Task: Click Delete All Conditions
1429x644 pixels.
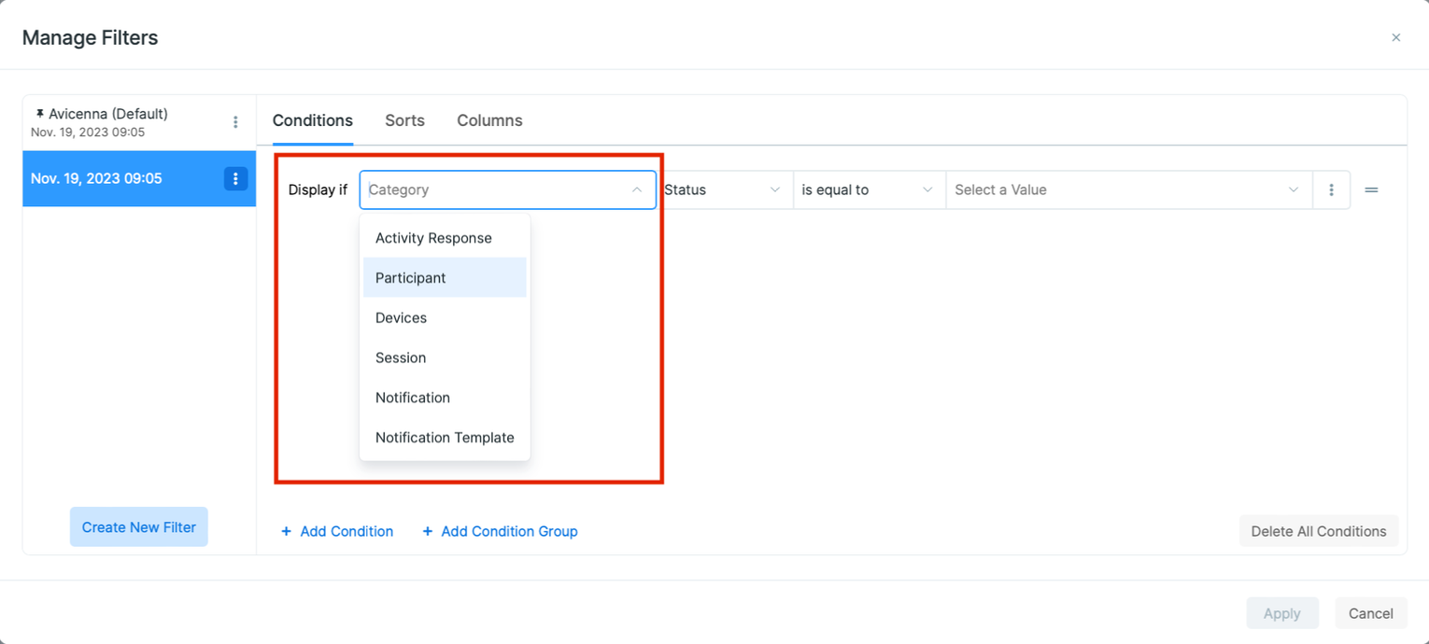Action: click(x=1318, y=531)
